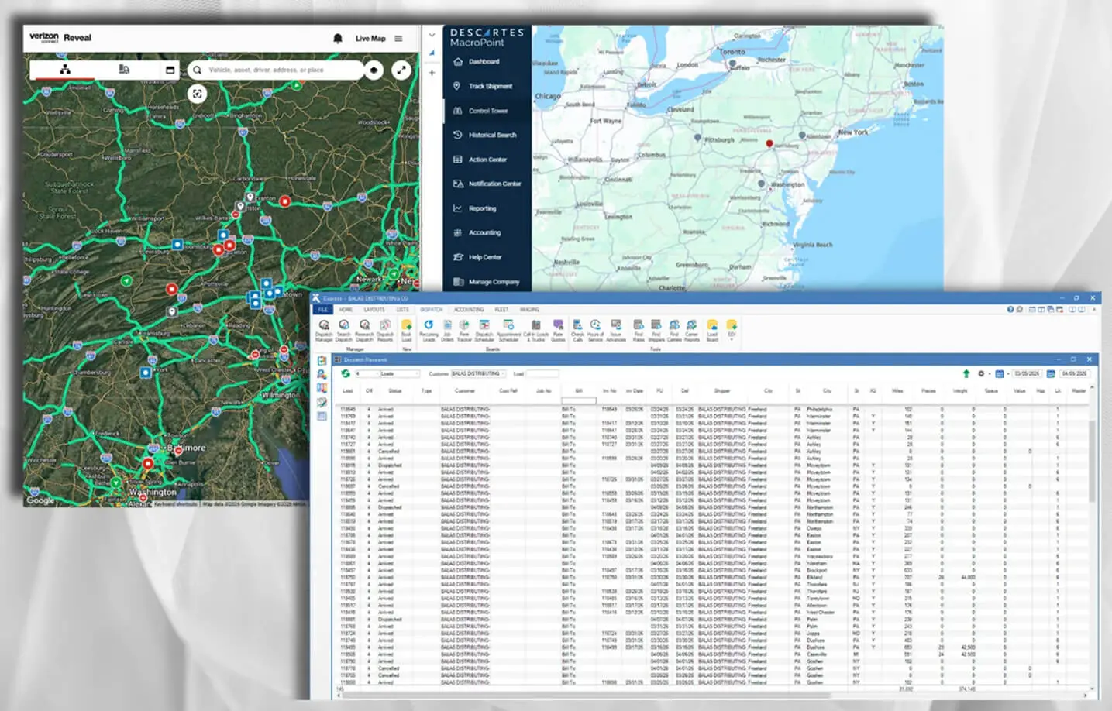Open the gear settings dropdown in Dispatch Research
This screenshot has height=711, width=1112.
coord(983,373)
